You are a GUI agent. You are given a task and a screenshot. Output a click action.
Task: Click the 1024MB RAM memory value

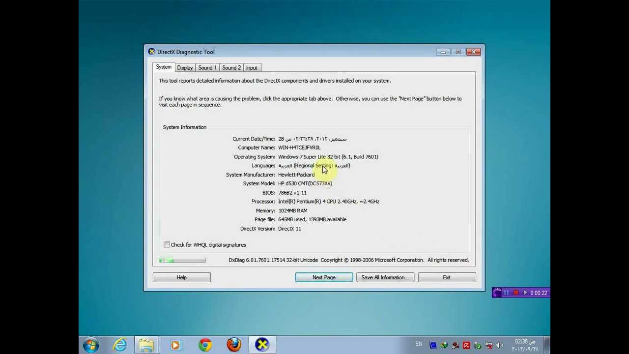pos(293,210)
